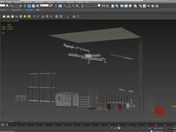
Task: Open the Graph Editors menu
Action: (39, 2)
